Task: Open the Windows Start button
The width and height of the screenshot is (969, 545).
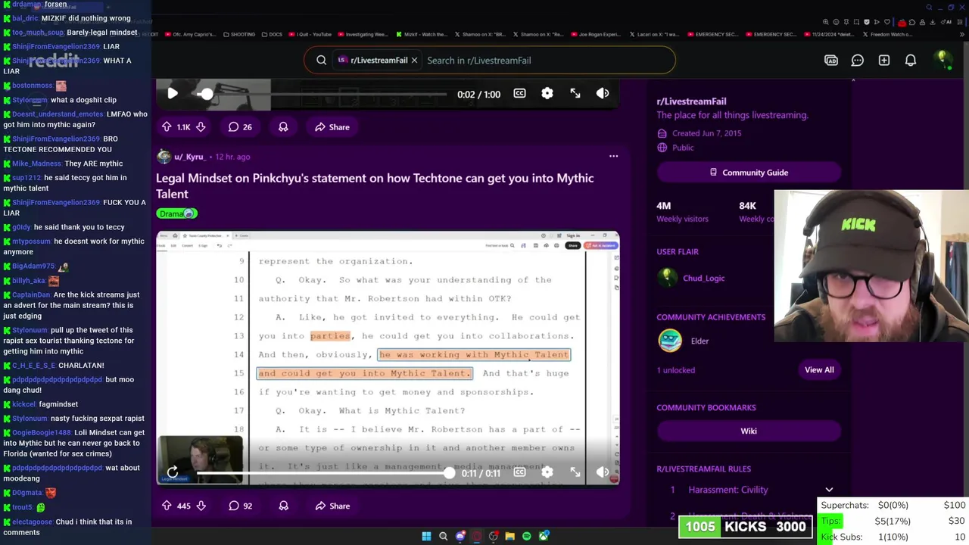Action: [426, 536]
